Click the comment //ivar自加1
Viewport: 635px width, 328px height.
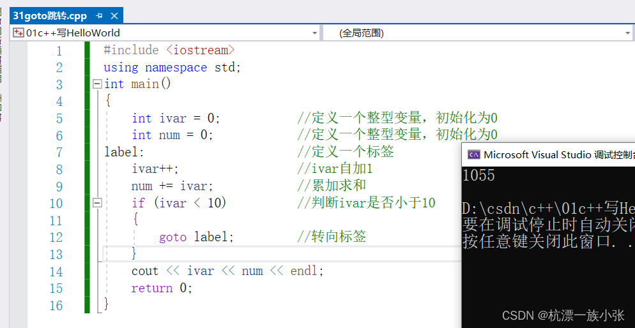pos(335,169)
